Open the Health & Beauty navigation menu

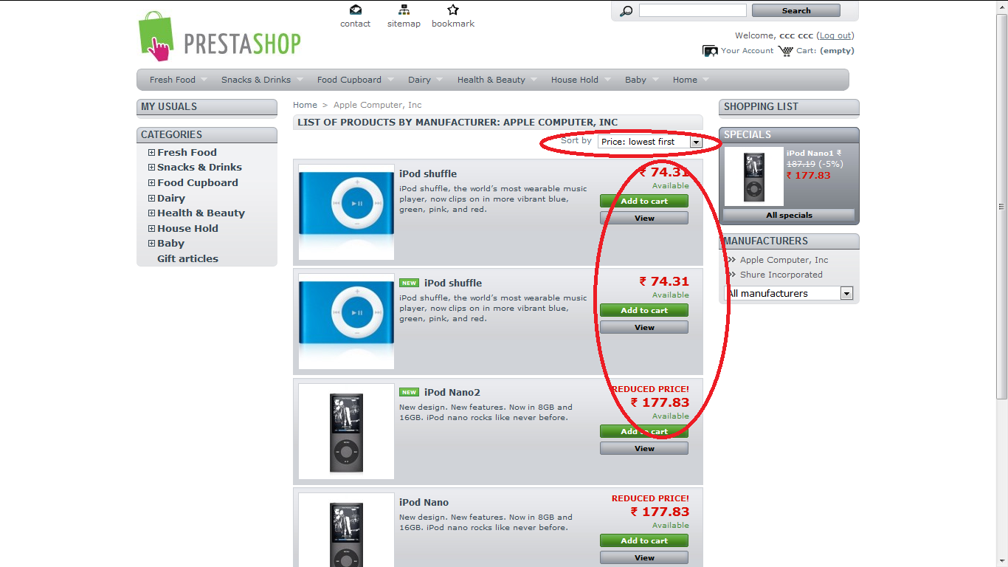coord(491,80)
